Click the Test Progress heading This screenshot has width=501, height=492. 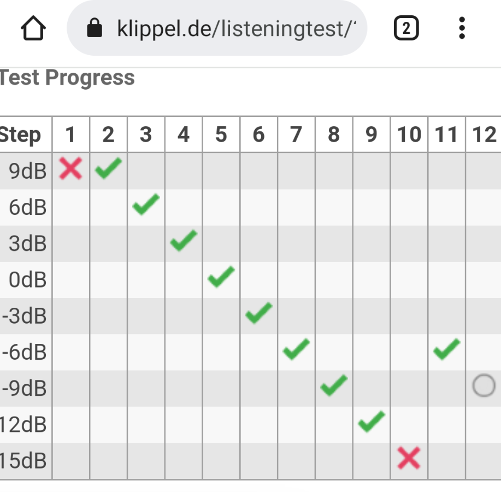click(x=67, y=78)
